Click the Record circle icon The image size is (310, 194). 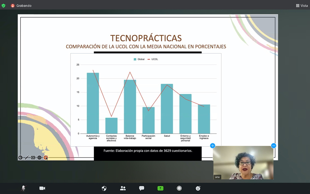179,188
